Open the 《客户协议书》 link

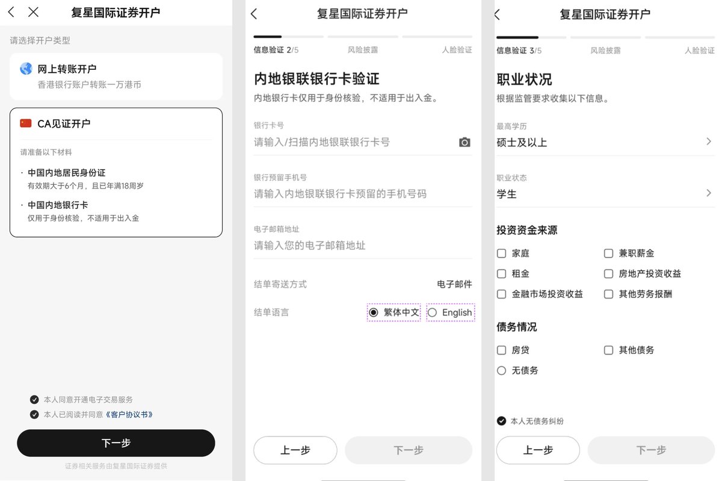click(x=129, y=415)
